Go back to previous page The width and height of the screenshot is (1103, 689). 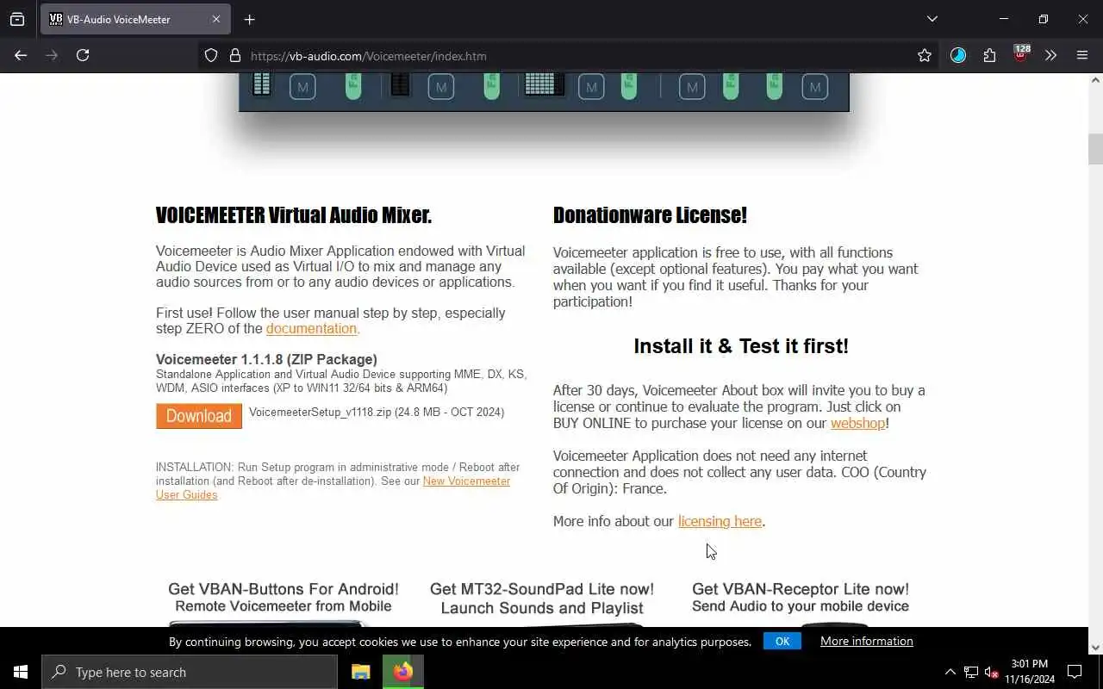click(x=21, y=55)
